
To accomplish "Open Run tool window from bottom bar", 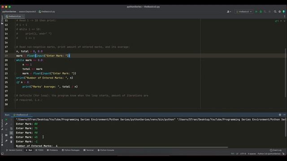I will (x=29, y=150).
